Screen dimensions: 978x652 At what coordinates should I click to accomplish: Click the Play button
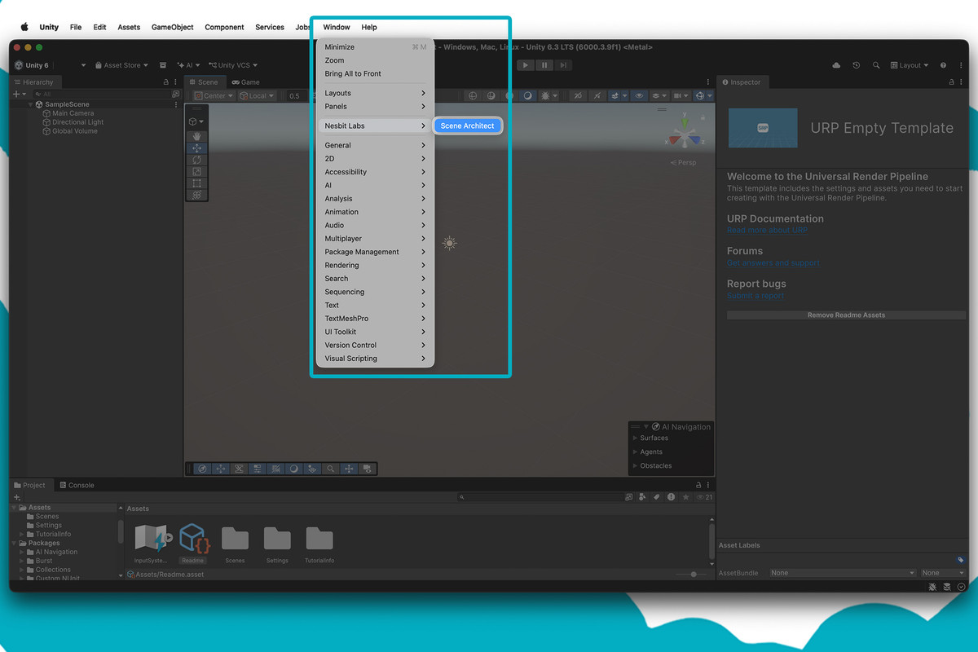526,65
